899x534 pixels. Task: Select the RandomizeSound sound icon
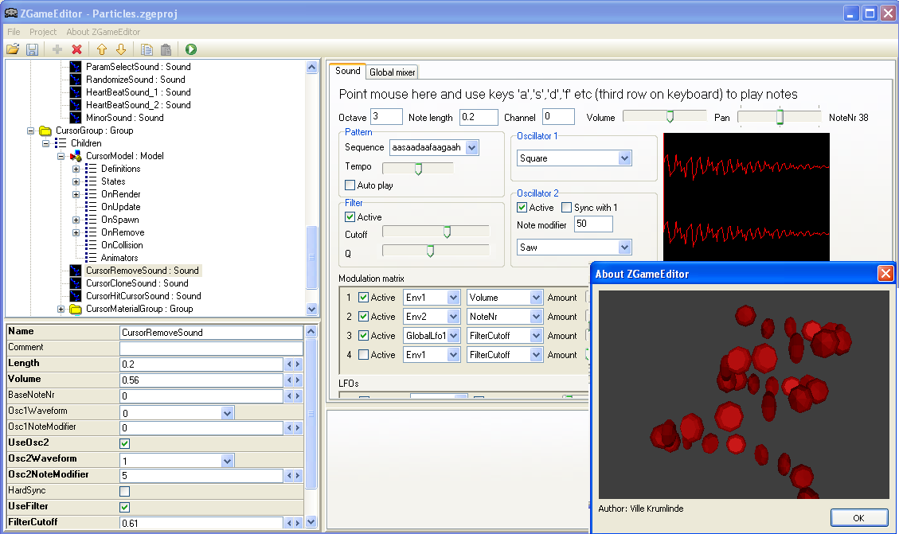(76, 79)
